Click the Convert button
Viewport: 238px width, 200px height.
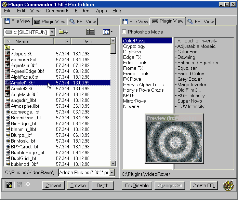(x=53, y=185)
